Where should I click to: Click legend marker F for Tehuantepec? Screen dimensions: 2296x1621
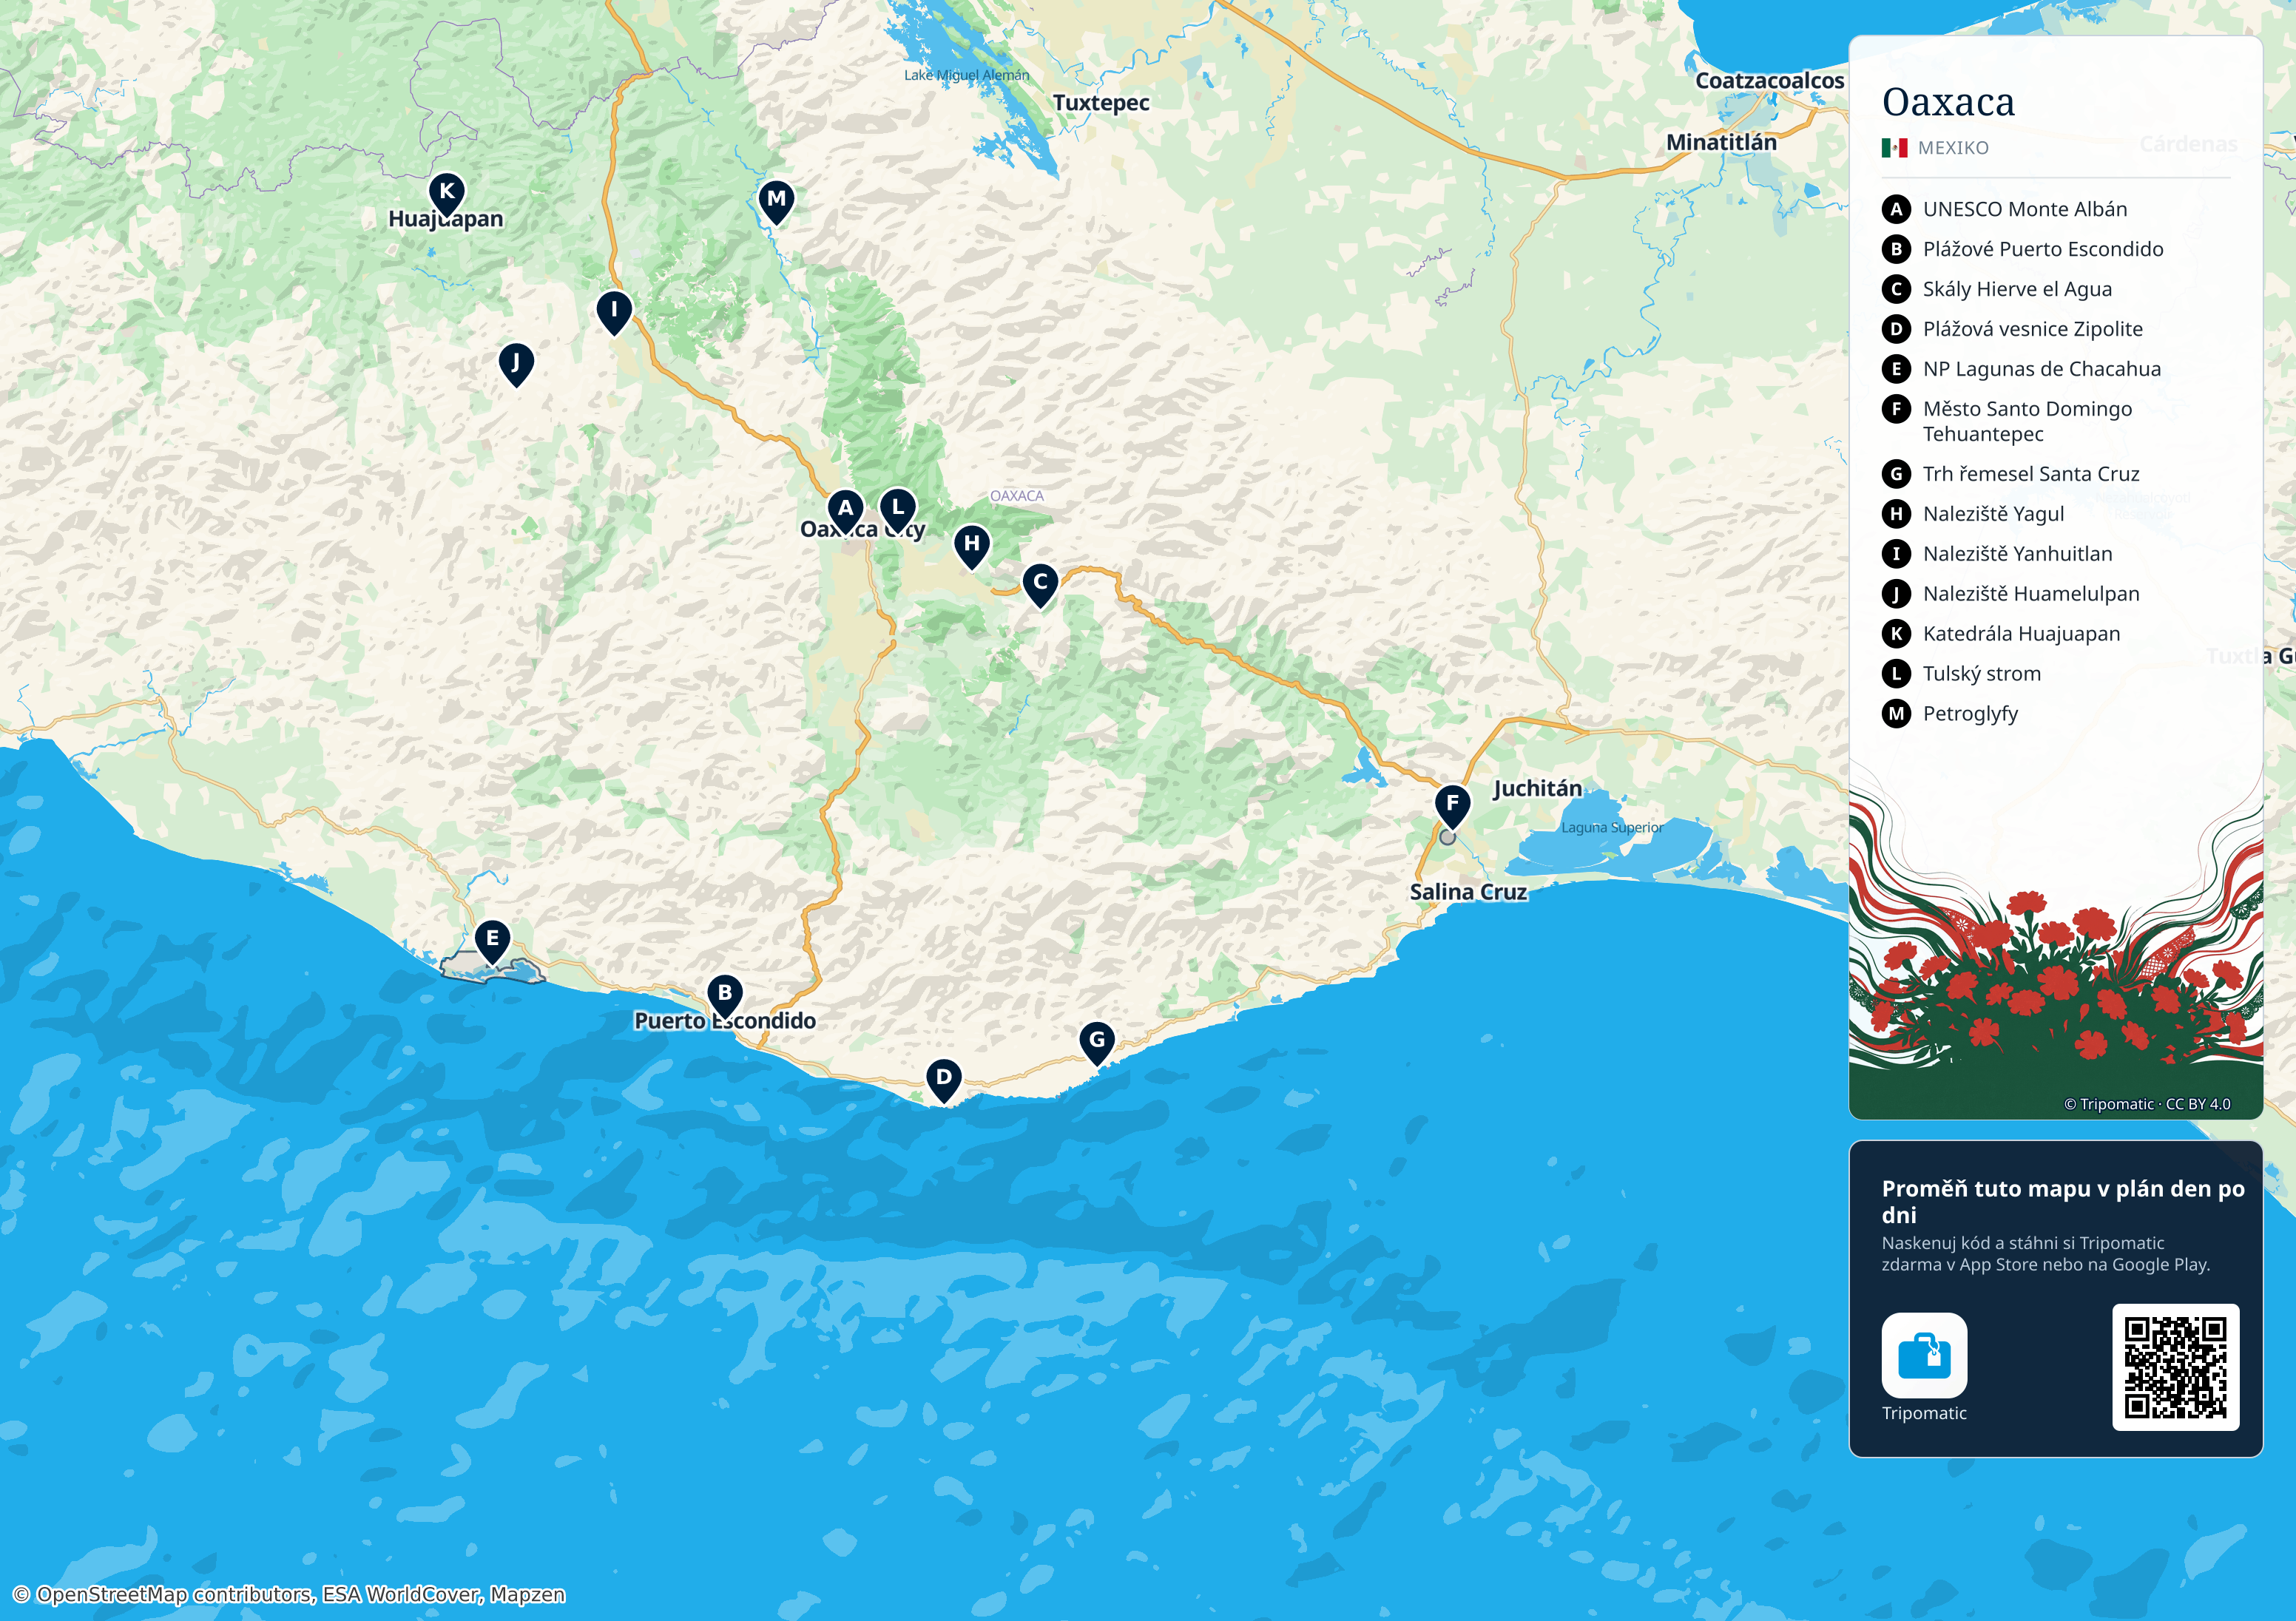(1896, 409)
